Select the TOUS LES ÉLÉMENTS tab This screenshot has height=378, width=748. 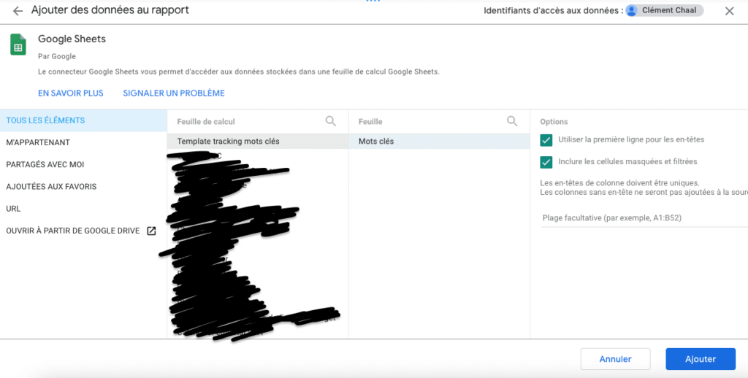click(45, 120)
